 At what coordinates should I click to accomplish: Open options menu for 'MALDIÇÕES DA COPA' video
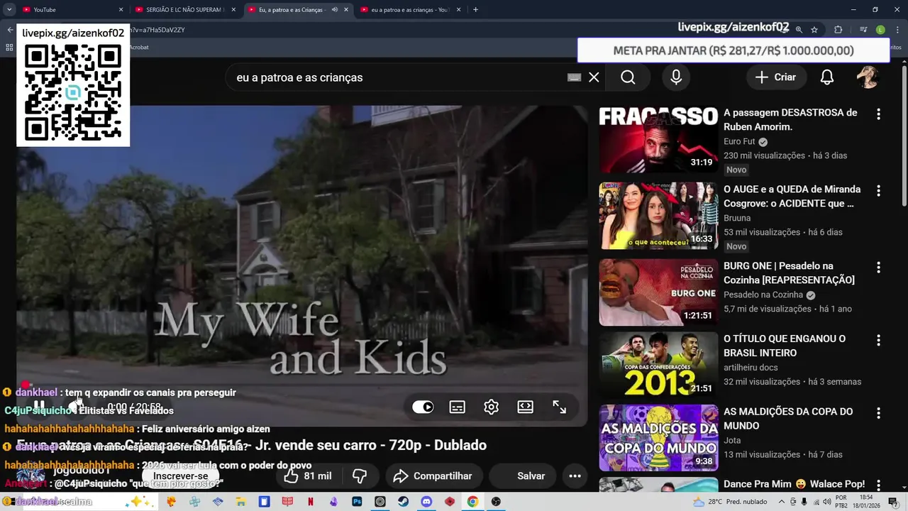878,413
